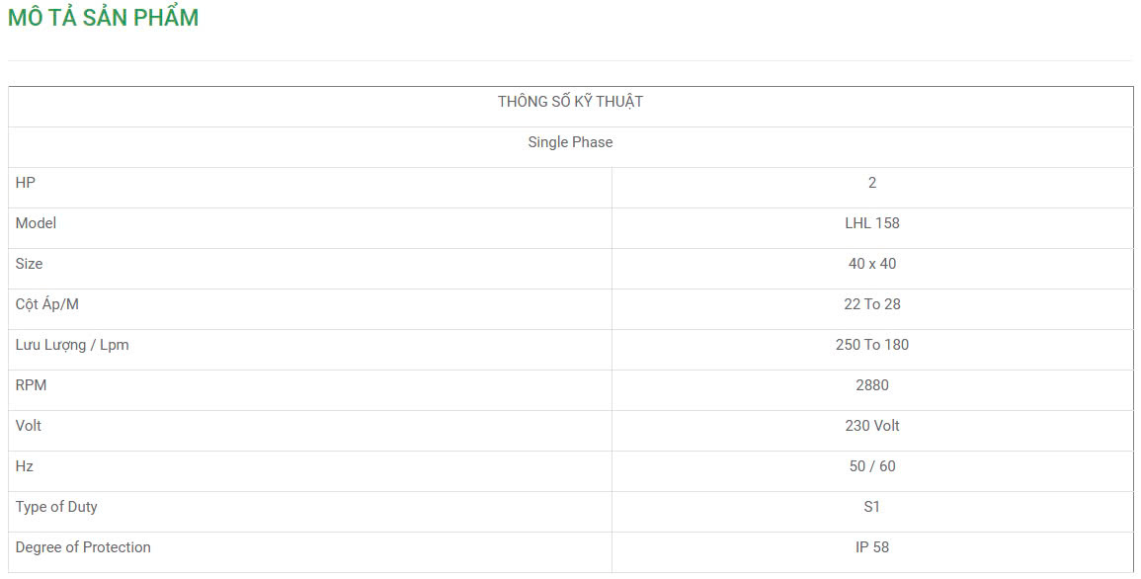Image resolution: width=1141 pixels, height=579 pixels.
Task: Click the Cột Áp/M label
Action: click(47, 304)
